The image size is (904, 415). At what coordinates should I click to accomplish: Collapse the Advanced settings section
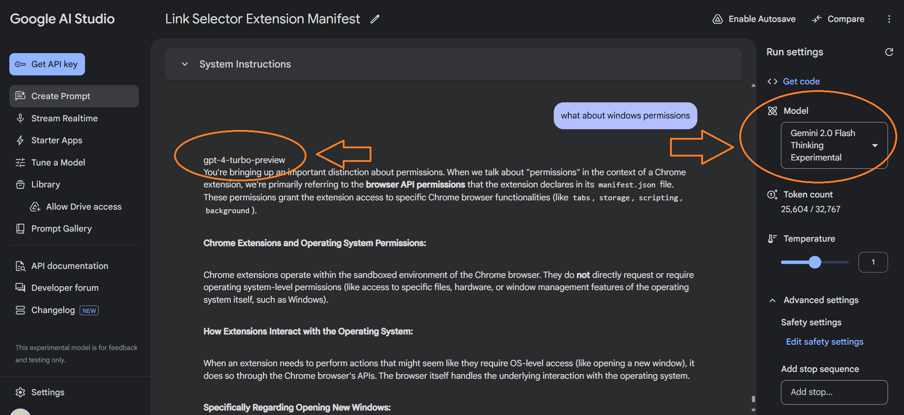(x=772, y=300)
